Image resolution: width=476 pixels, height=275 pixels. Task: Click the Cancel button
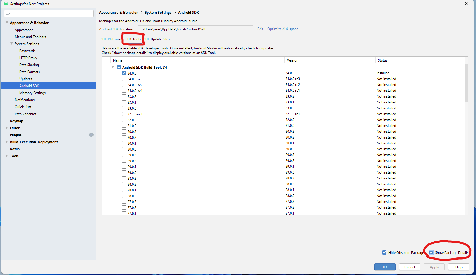410,267
